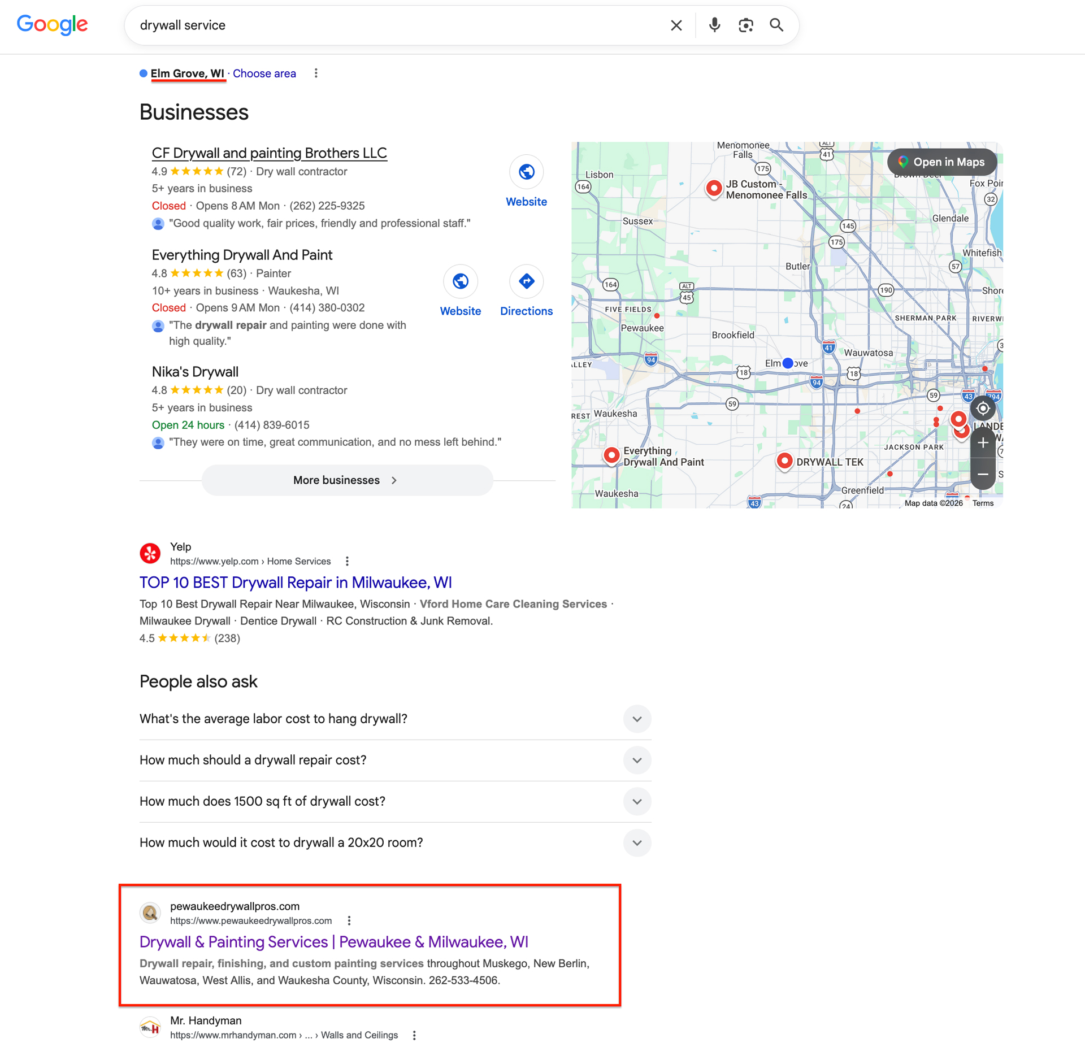This screenshot has width=1085, height=1047.
Task: Click the "Open 24 hours" status text
Action: click(x=188, y=425)
